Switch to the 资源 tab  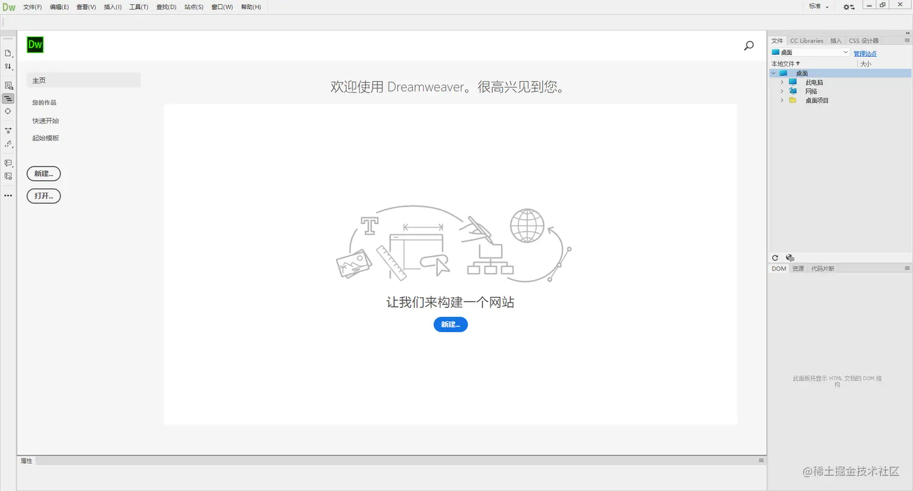798,268
